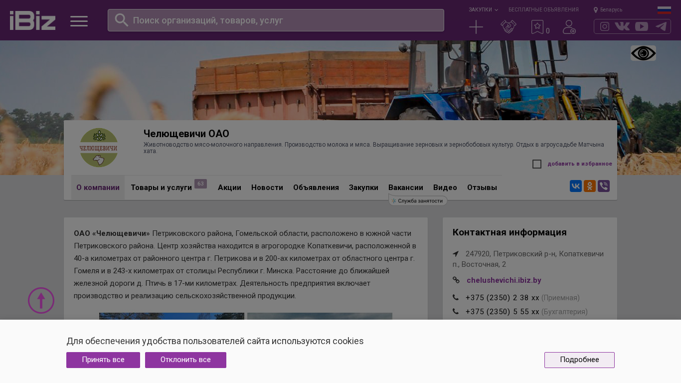Click the location pin icon near Беларусь
The height and width of the screenshot is (383, 681).
[596, 10]
